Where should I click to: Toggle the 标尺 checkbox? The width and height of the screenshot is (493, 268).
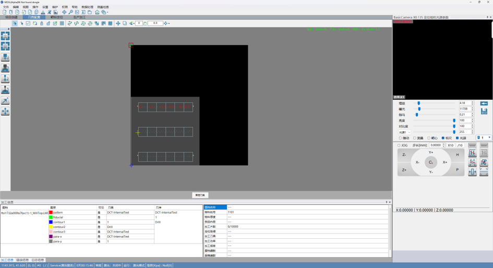pyautogui.click(x=443, y=138)
